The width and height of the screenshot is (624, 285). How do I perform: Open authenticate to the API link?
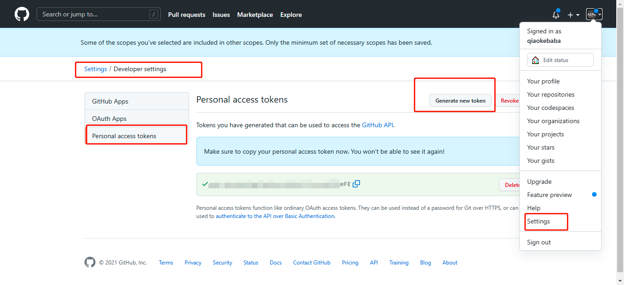275,216
